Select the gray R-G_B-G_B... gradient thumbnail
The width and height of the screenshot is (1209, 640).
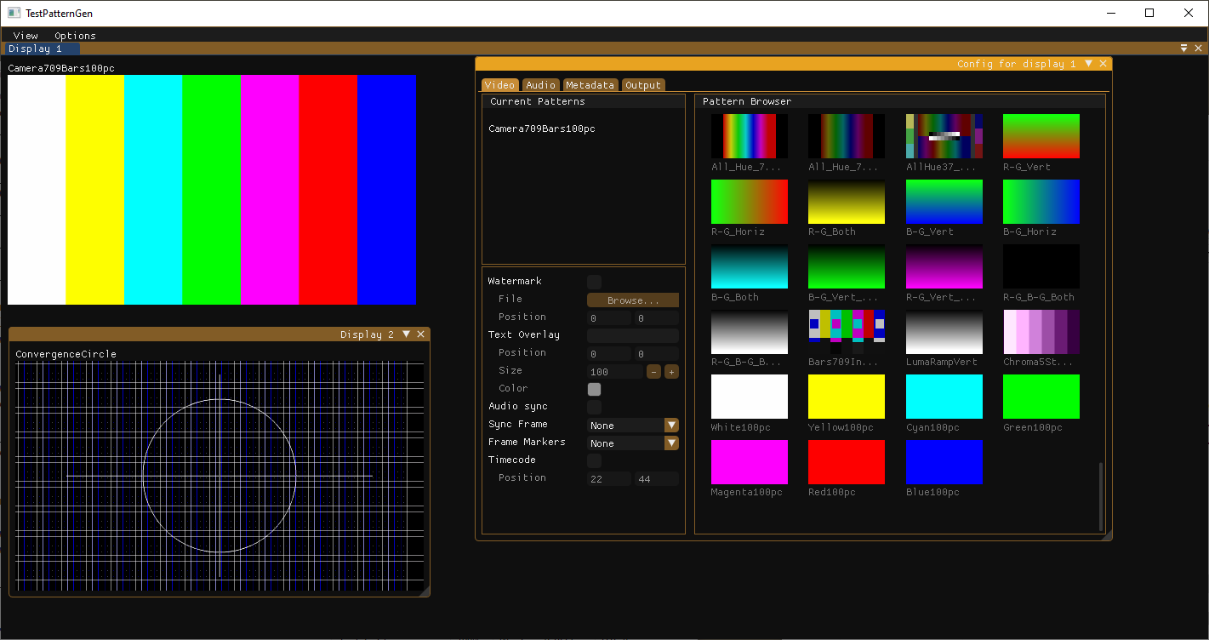point(750,332)
